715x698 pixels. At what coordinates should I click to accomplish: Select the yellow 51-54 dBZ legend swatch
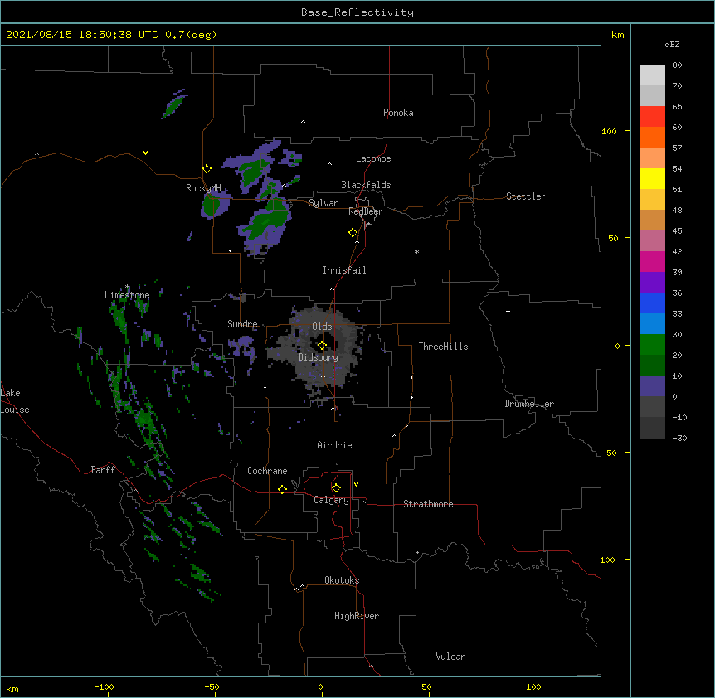[x=652, y=179]
